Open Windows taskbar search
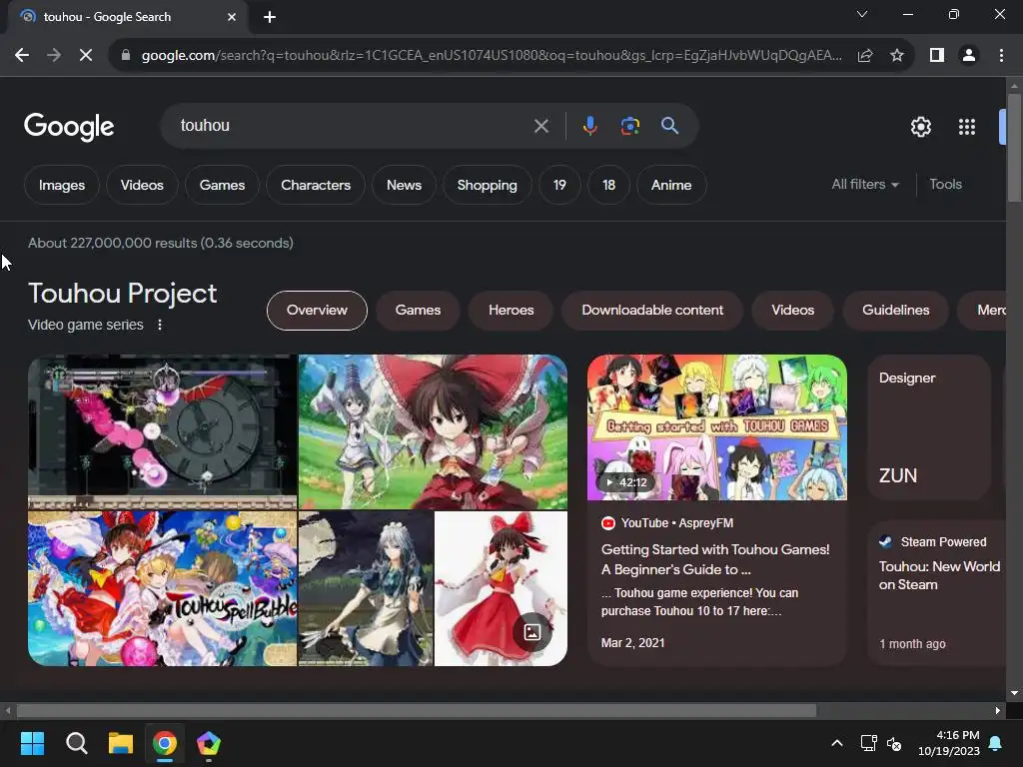This screenshot has height=767, width=1023. pyautogui.click(x=76, y=743)
